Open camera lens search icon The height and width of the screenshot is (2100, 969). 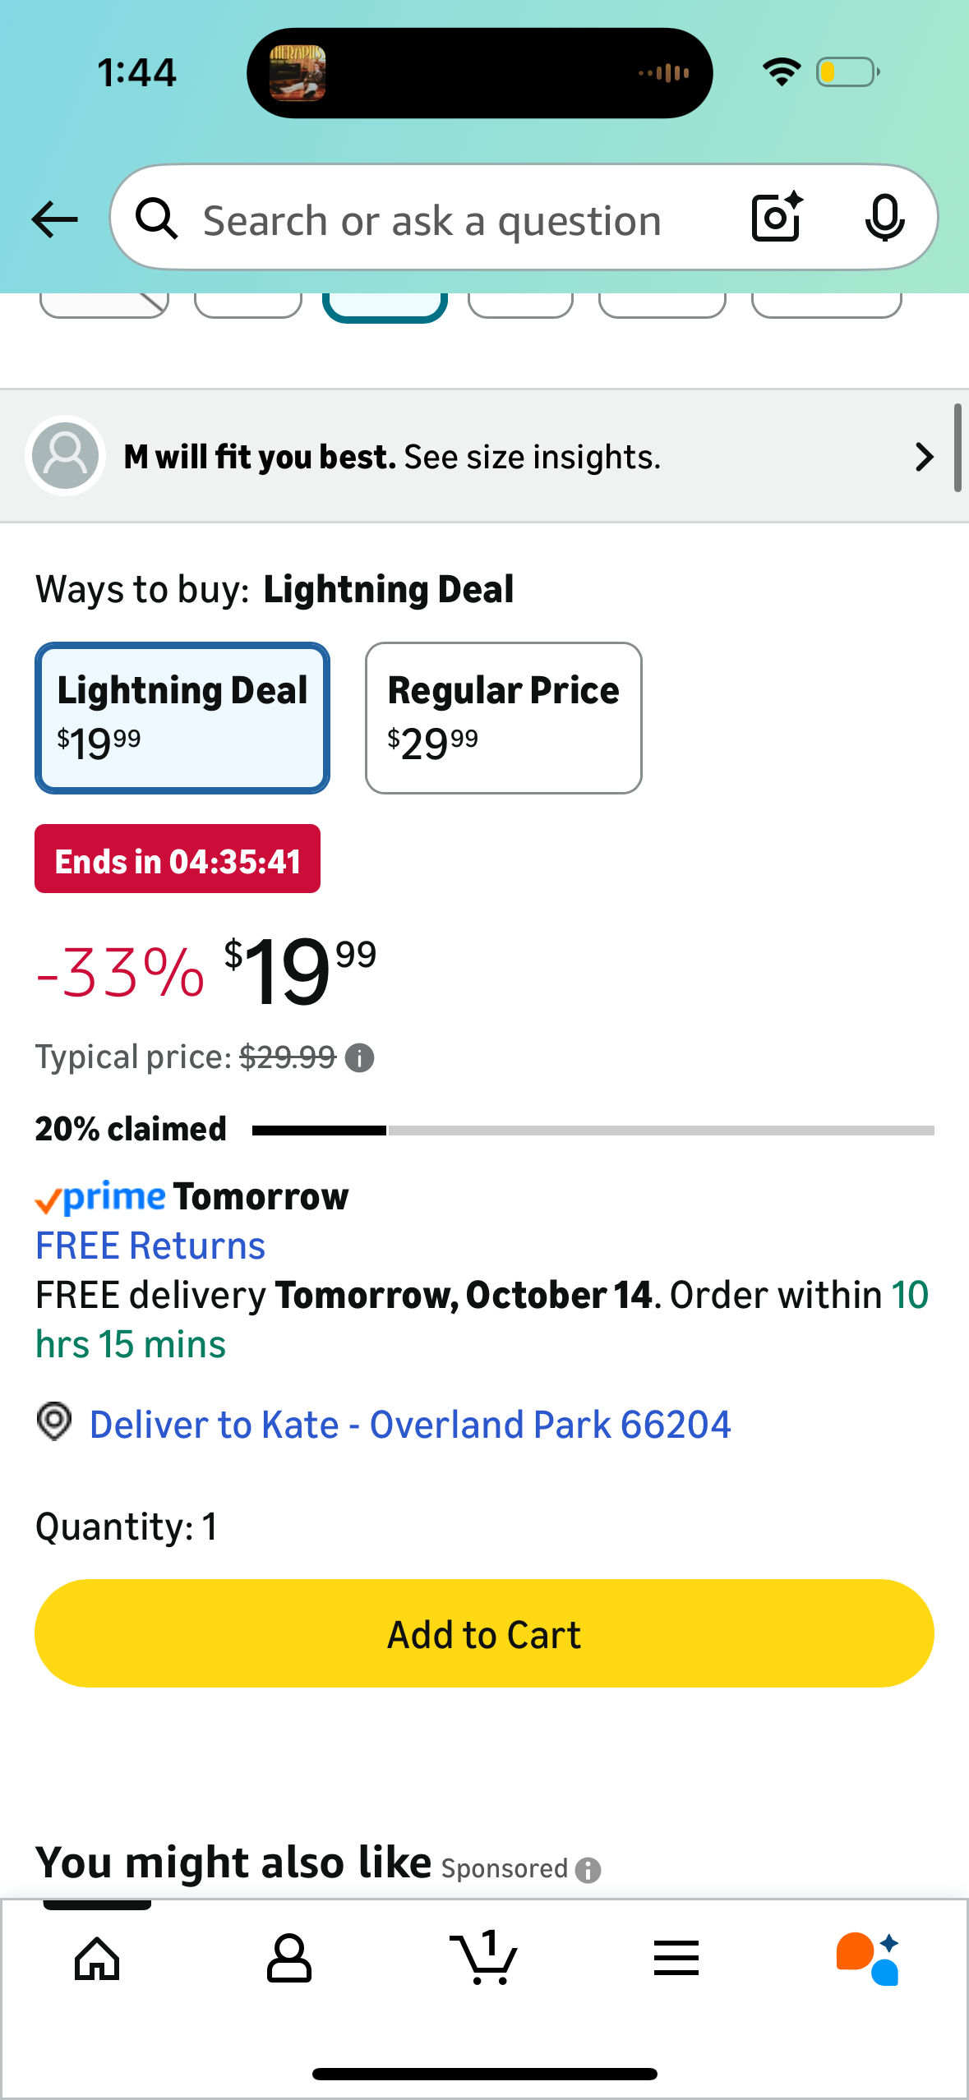(776, 219)
